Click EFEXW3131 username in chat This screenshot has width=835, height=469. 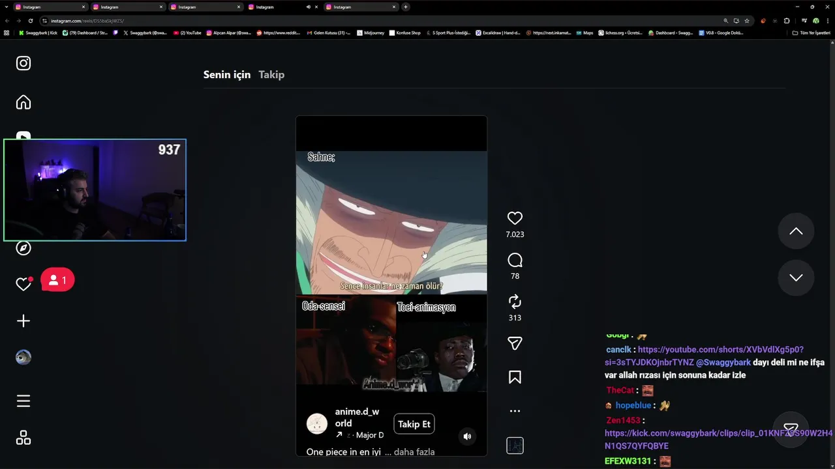[628, 461]
